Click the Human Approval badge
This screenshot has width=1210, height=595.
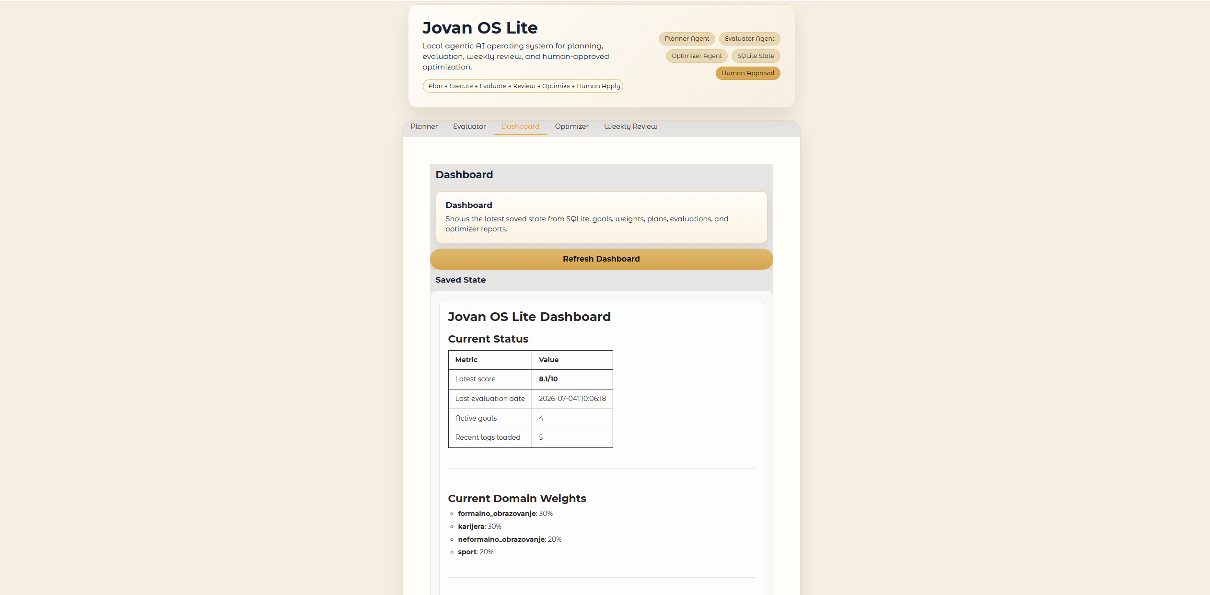(x=748, y=73)
